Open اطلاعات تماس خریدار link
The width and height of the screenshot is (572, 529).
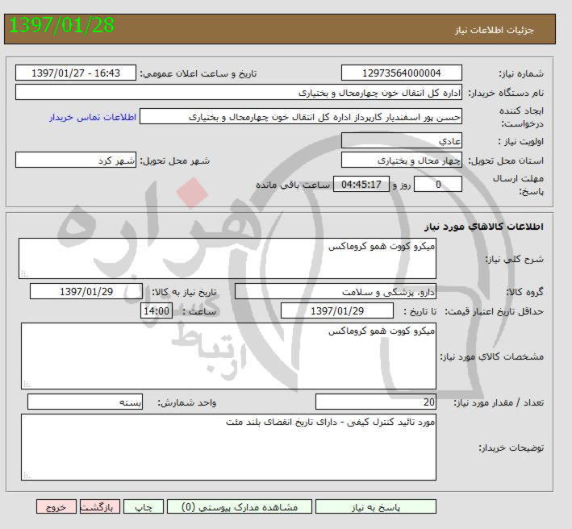93,117
